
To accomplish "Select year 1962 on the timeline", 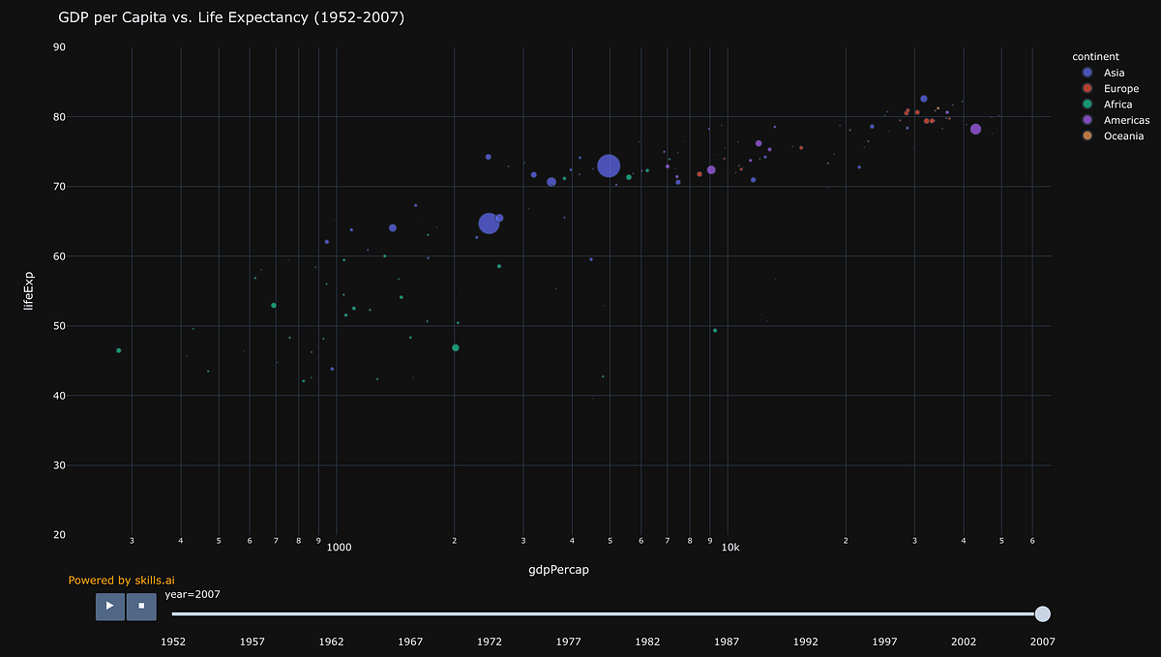I will [x=331, y=613].
